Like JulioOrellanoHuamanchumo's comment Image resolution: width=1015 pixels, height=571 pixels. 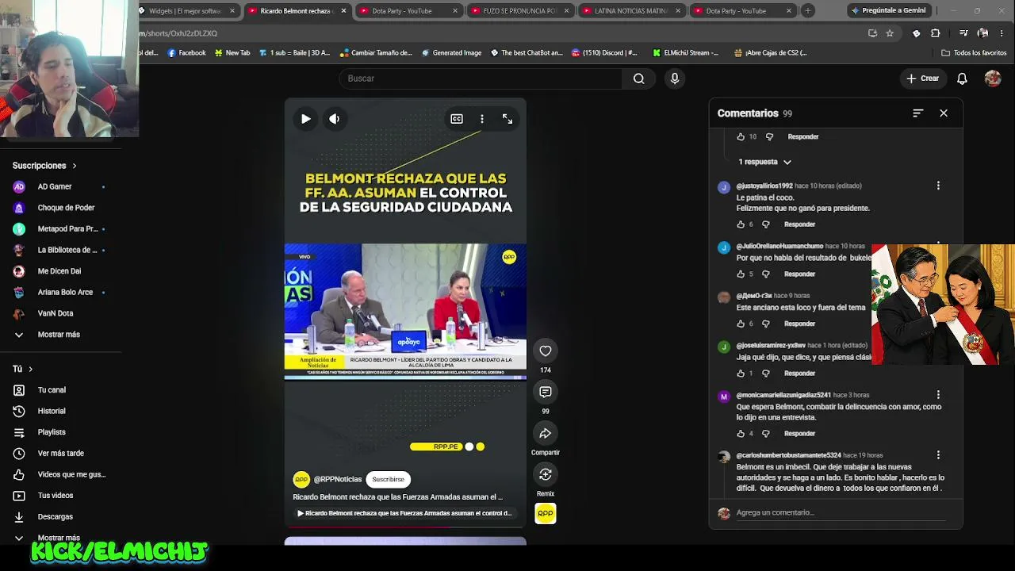(x=741, y=274)
